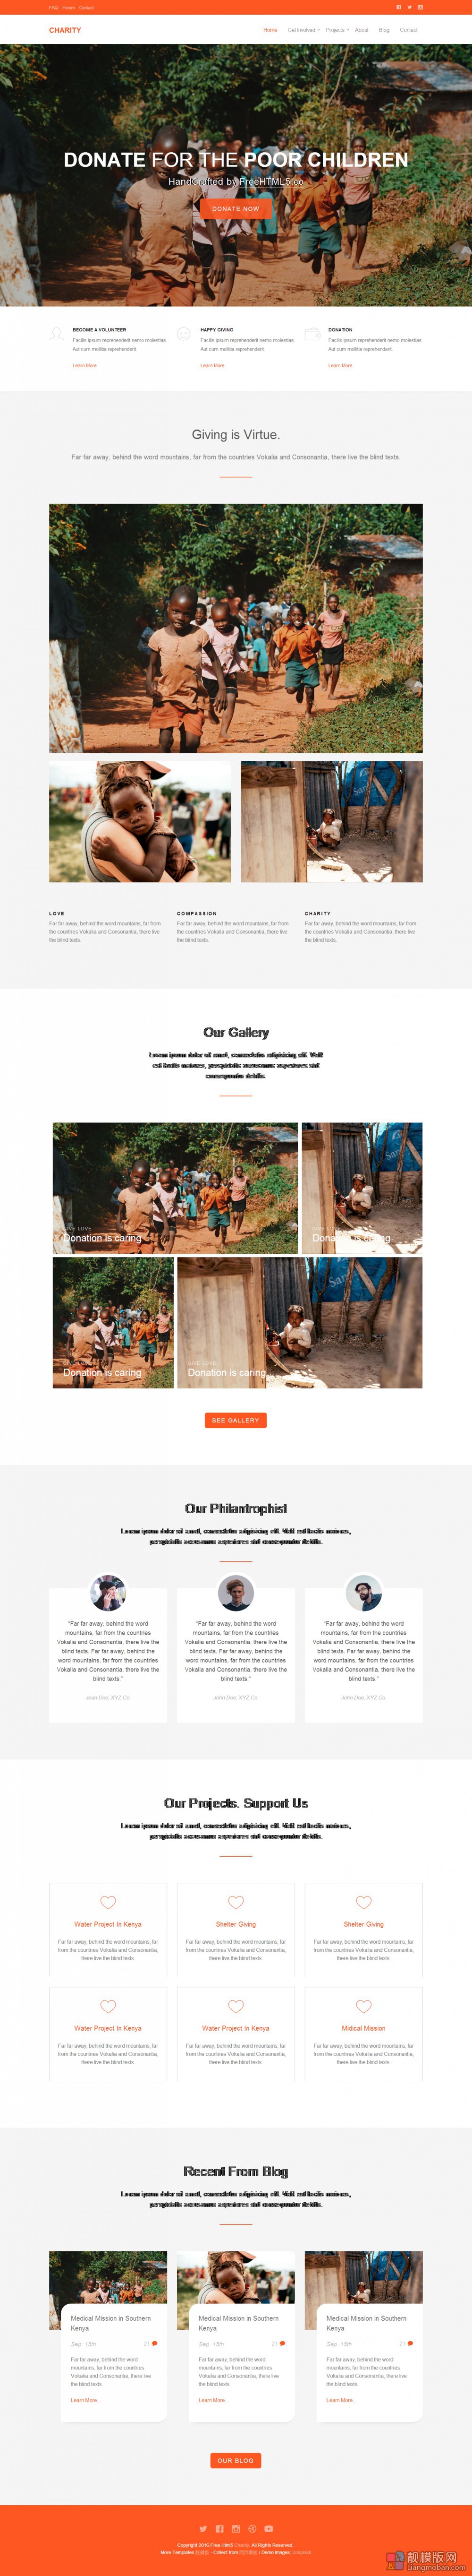Click the Instagram icon in the top bar
This screenshot has width=472, height=2576.
point(420,7)
